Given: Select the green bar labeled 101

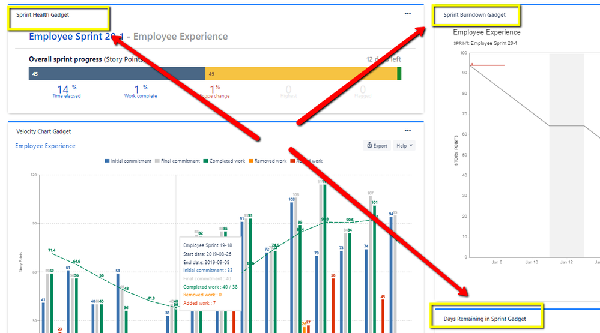Looking at the screenshot, I should click(x=374, y=269).
